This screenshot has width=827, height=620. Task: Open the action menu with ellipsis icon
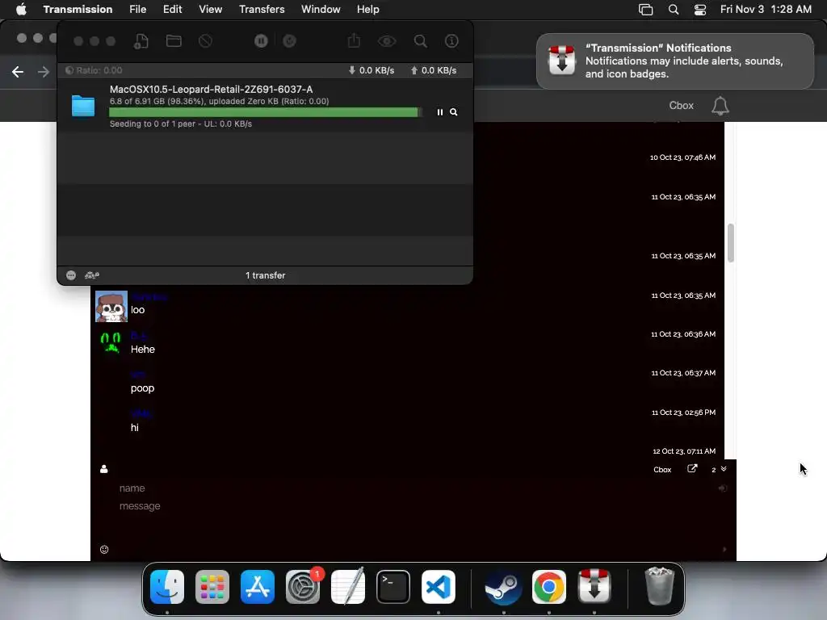tap(71, 275)
